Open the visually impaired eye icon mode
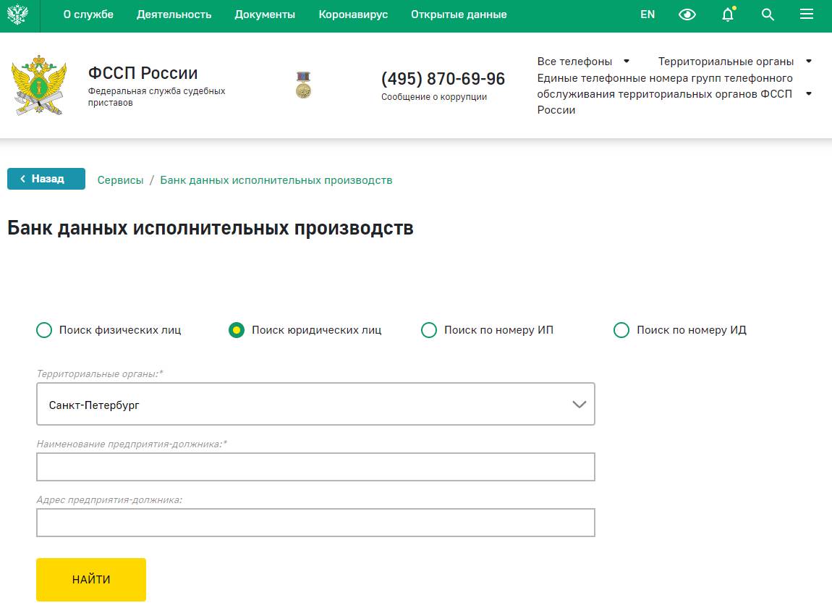Viewport: 832px width, 616px height. [x=687, y=15]
